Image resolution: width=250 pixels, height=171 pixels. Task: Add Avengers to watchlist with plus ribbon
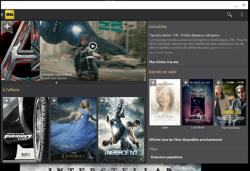[7, 26]
